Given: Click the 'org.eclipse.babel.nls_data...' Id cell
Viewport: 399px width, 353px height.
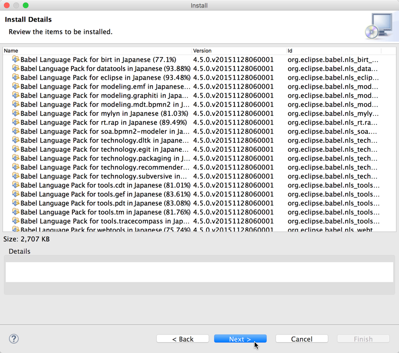Looking at the screenshot, I should click(333, 69).
